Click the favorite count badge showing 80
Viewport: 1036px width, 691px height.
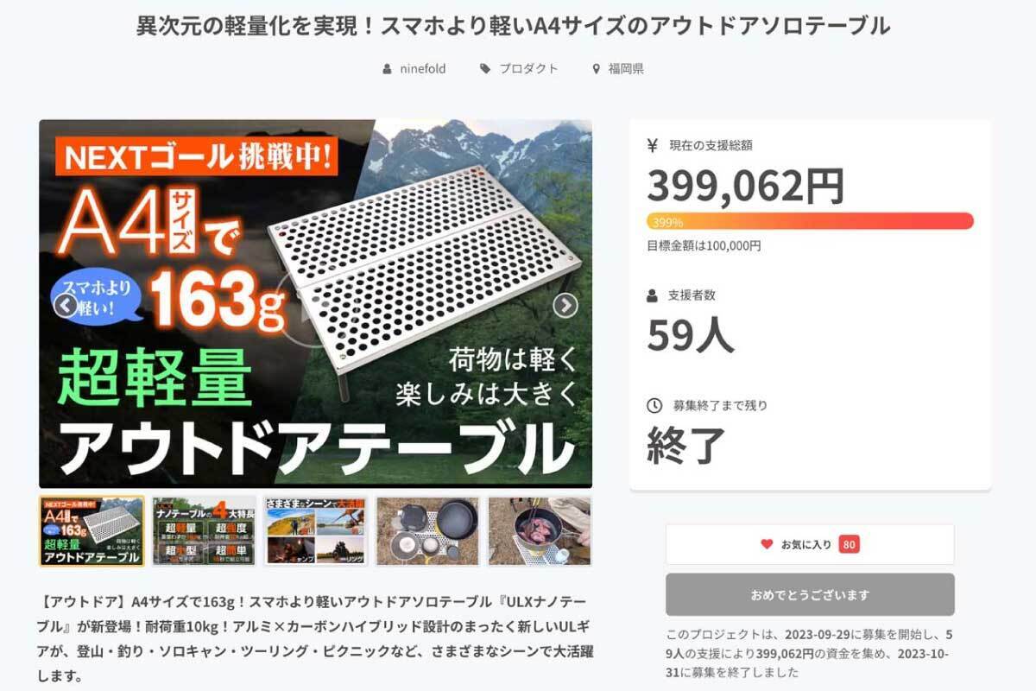849,544
